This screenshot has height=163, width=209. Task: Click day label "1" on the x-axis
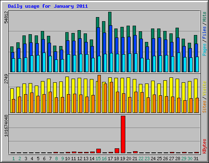[13, 159]
